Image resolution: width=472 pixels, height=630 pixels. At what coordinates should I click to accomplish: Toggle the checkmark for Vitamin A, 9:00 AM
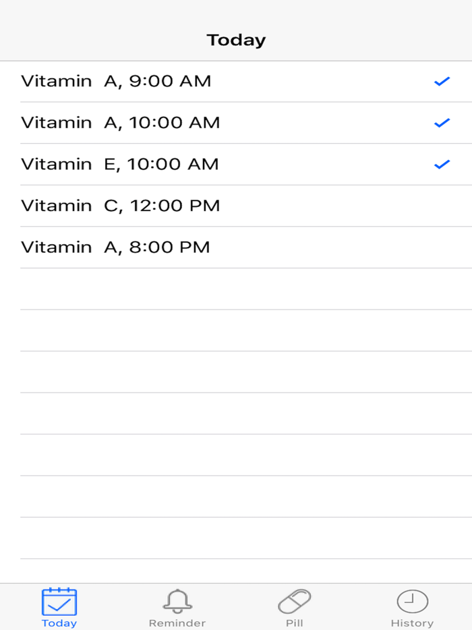click(442, 81)
